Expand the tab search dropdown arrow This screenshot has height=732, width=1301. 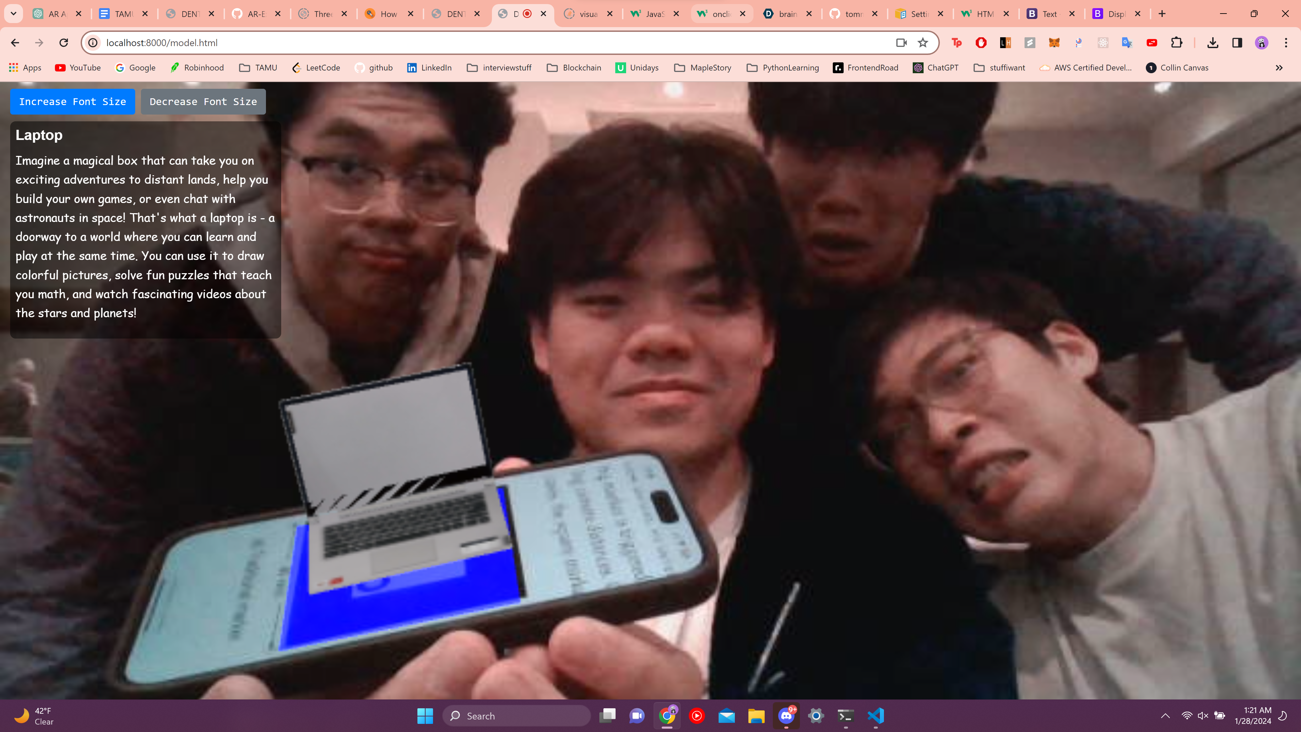14,14
